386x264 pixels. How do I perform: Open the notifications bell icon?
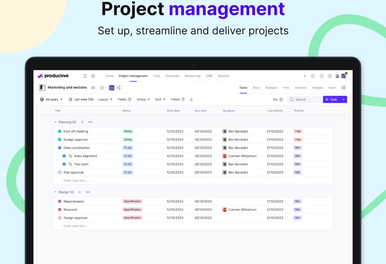point(85,76)
